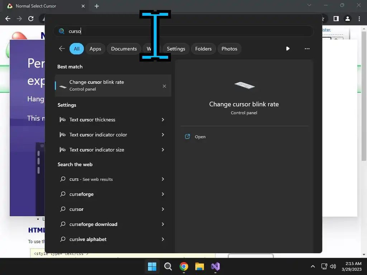Open the more options ellipsis in search panel
Viewport: 367px width, 275px height.
click(307, 49)
